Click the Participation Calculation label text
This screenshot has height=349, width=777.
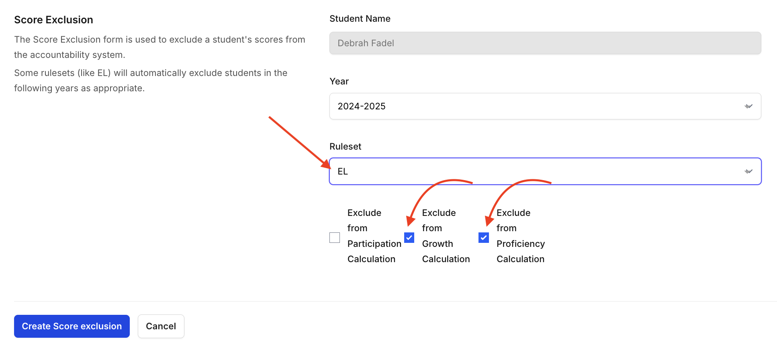374,236
